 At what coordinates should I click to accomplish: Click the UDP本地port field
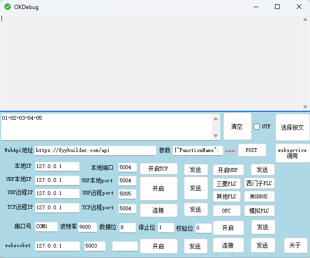click(x=128, y=181)
